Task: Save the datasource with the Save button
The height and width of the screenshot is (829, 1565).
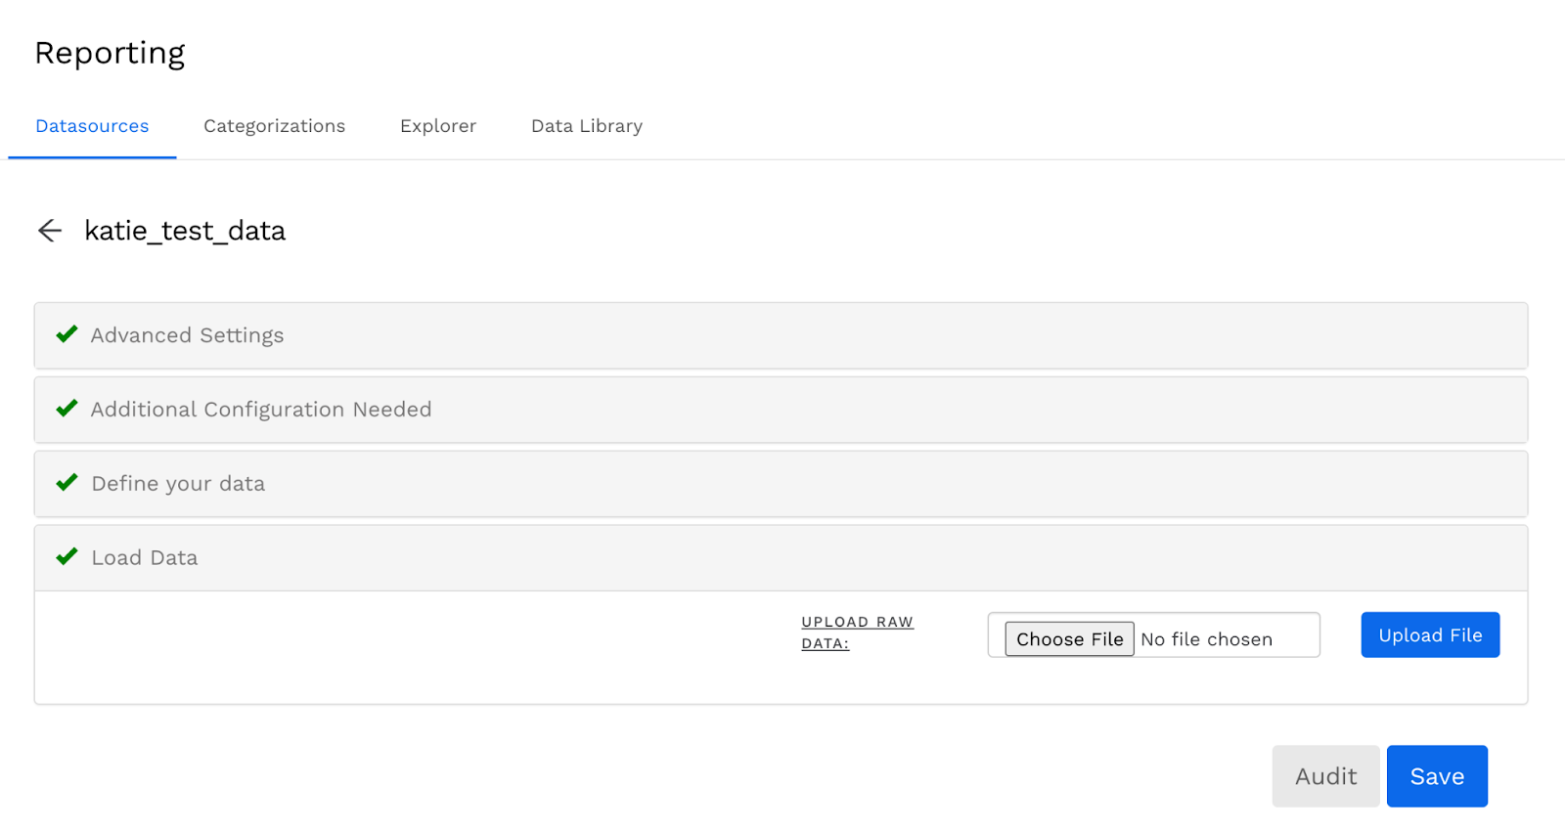Action: [1437, 776]
